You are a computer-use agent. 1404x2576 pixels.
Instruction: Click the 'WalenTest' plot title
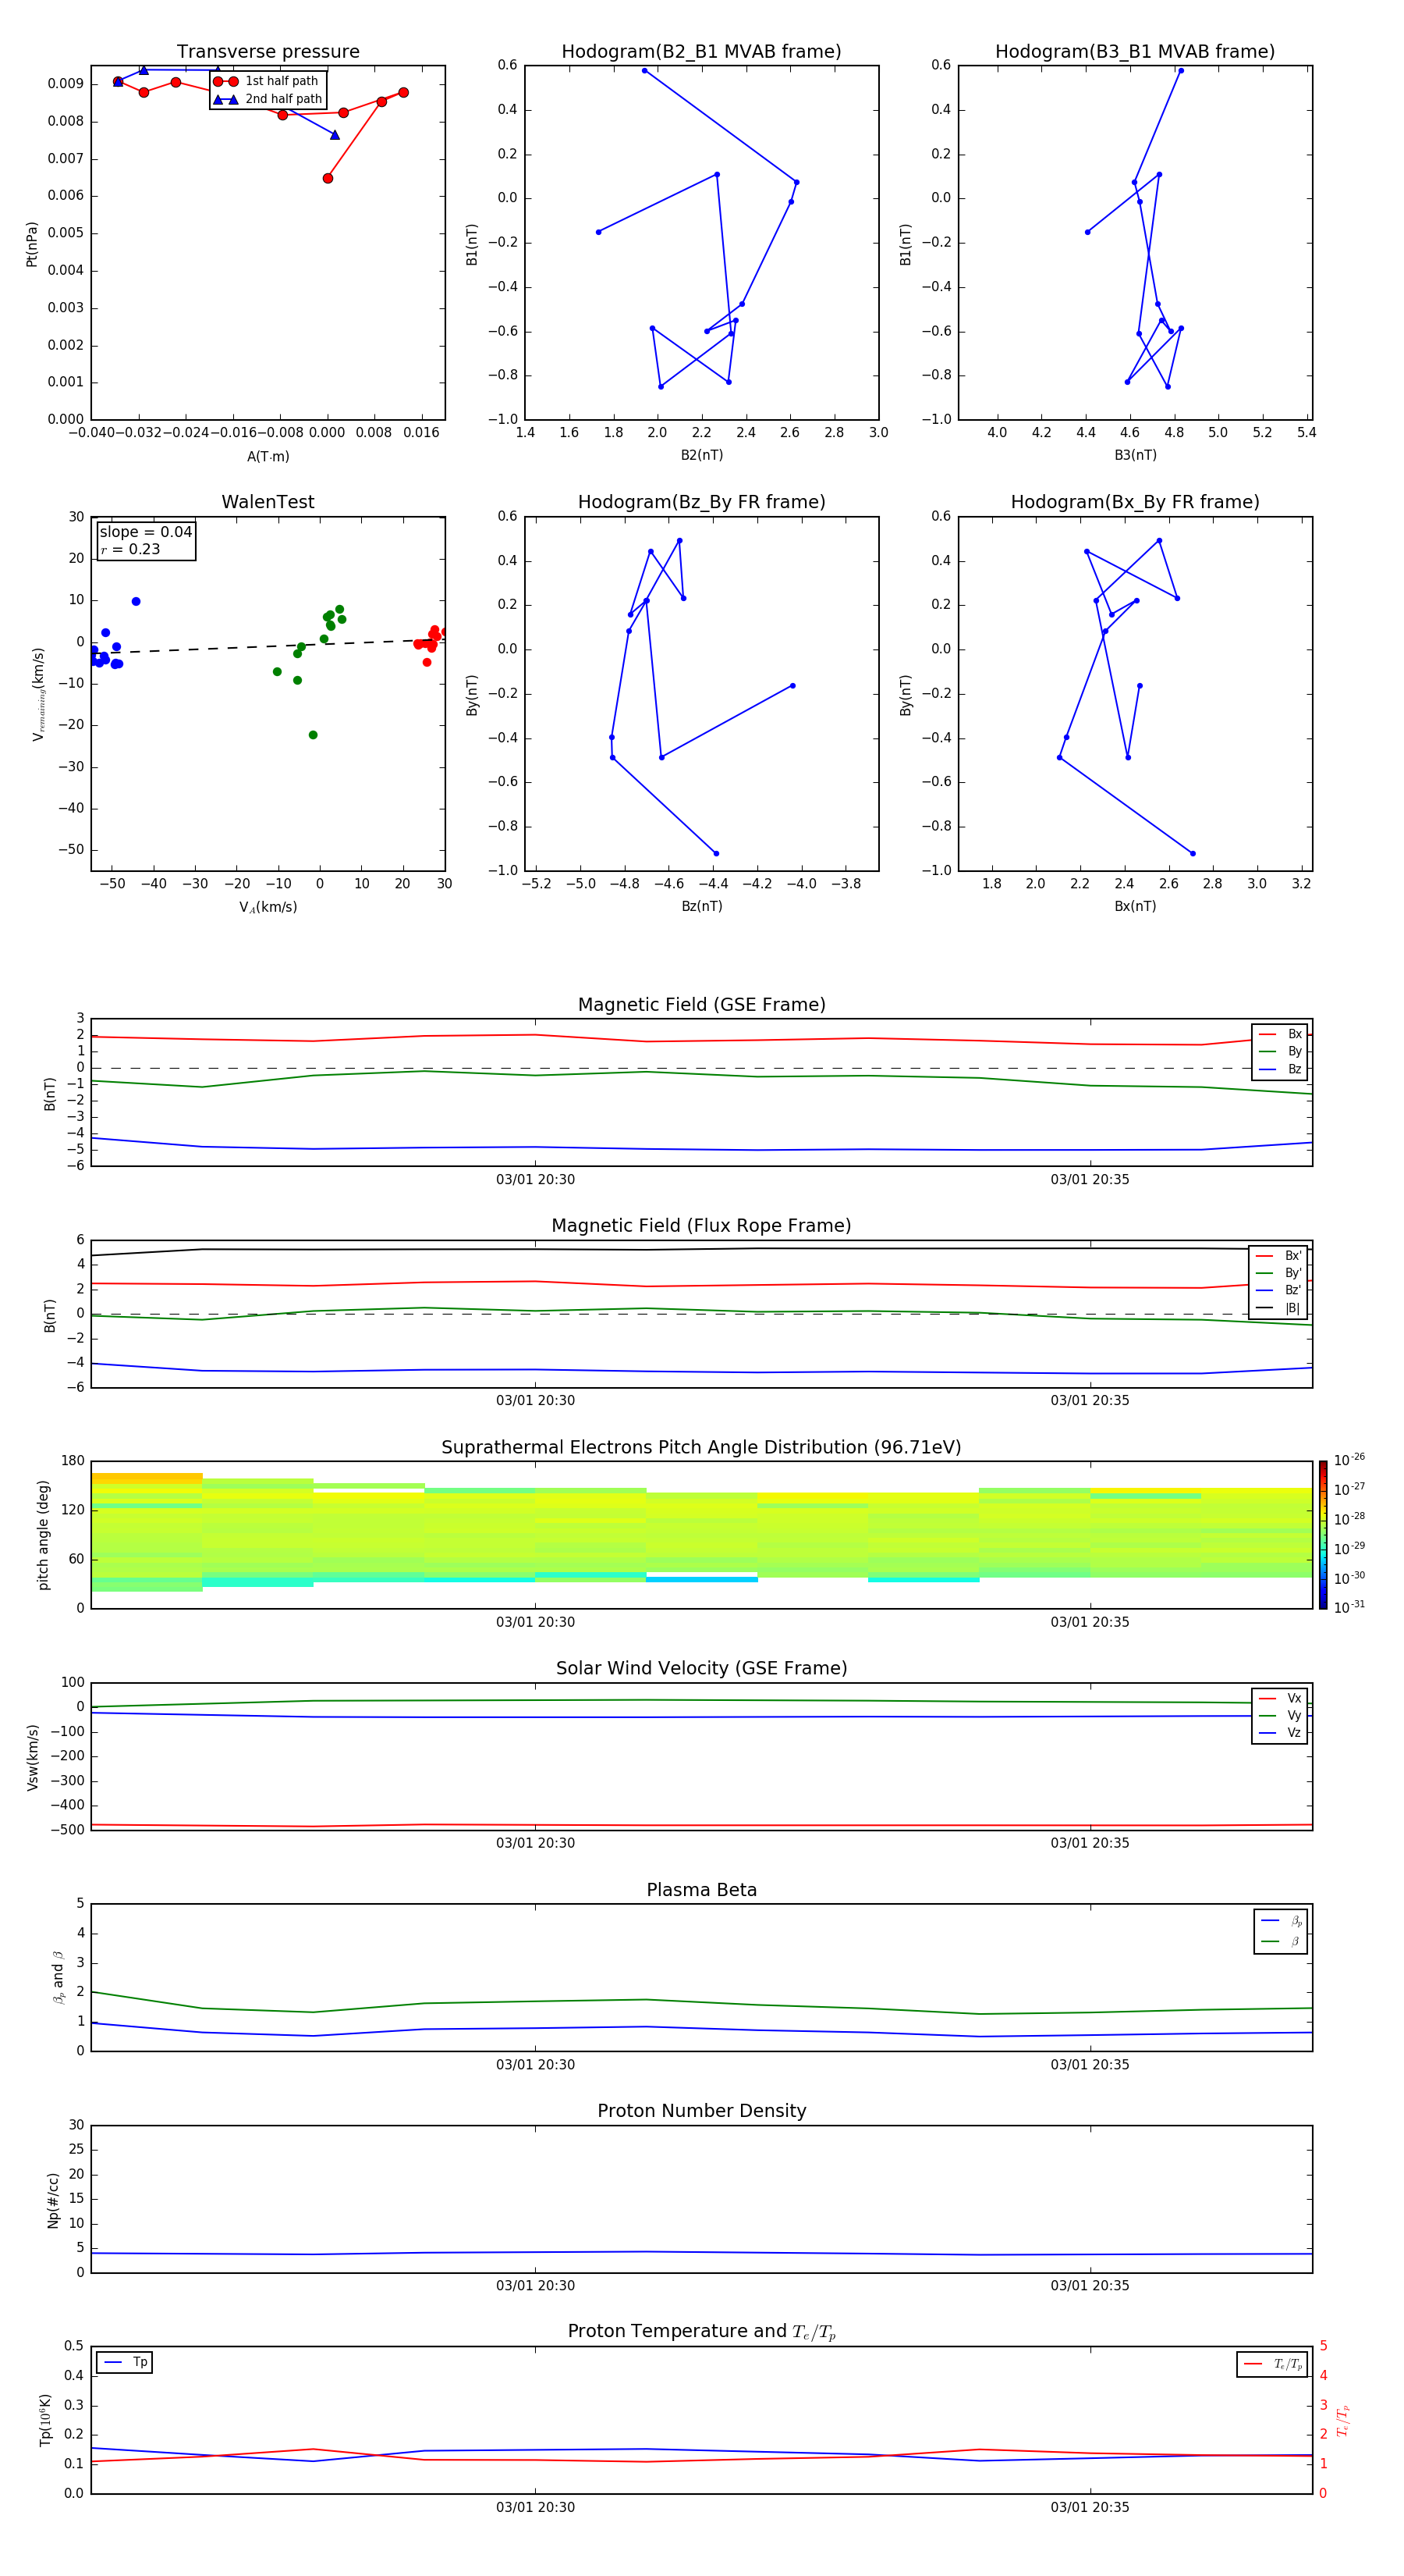[268, 502]
